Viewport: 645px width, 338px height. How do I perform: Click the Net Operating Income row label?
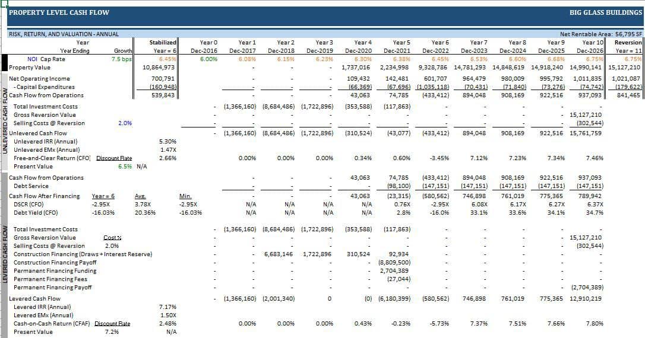point(39,79)
